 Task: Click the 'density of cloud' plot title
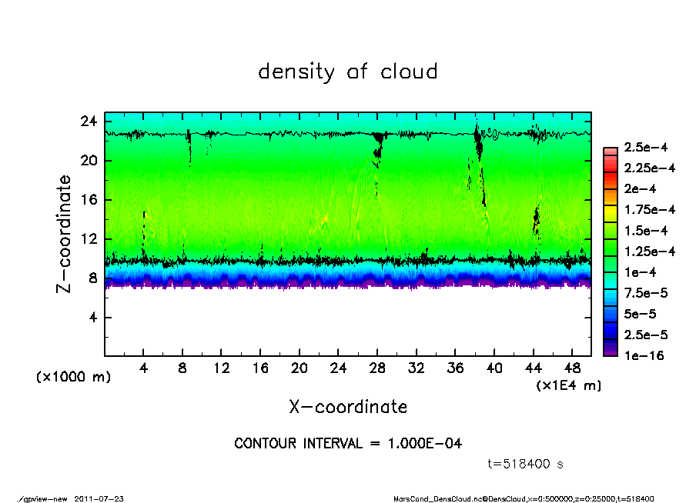point(348,72)
